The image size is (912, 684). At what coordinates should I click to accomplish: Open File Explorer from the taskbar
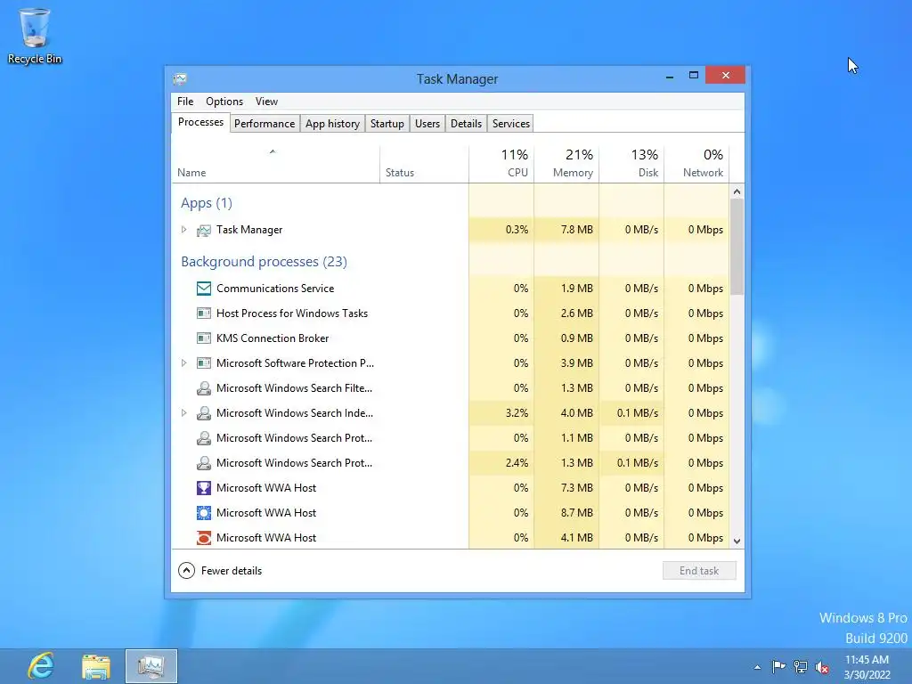tap(96, 666)
